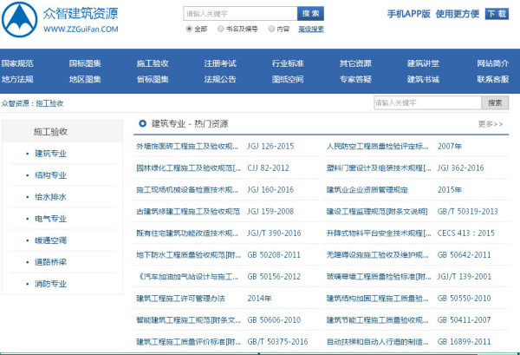Open the 手机APP版 使用更方便 banner
The image size is (520, 355).
tap(433, 14)
